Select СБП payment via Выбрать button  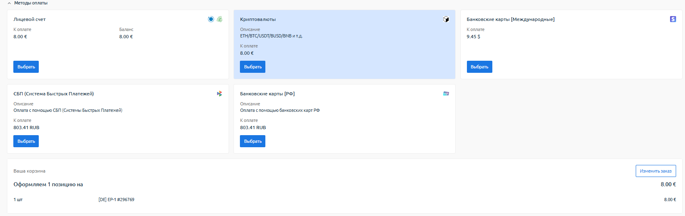point(26,141)
